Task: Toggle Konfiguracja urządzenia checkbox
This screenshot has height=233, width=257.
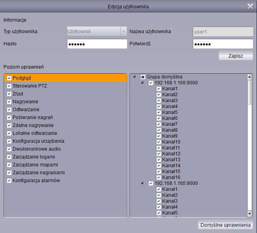Action: tap(9, 141)
